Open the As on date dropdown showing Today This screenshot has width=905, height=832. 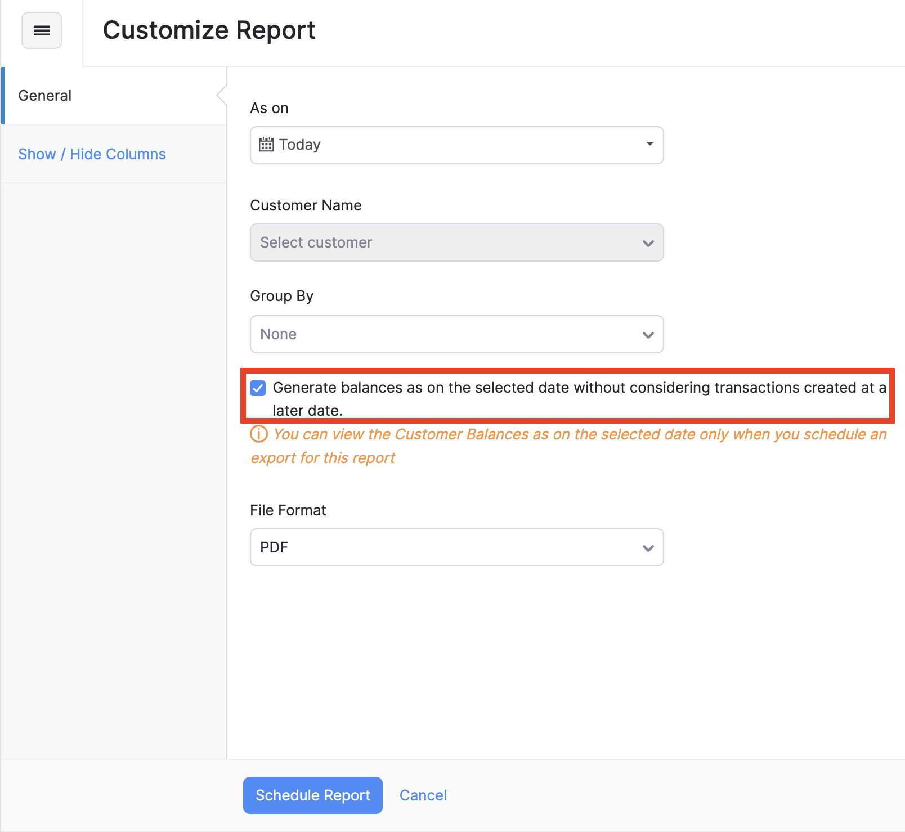[456, 145]
